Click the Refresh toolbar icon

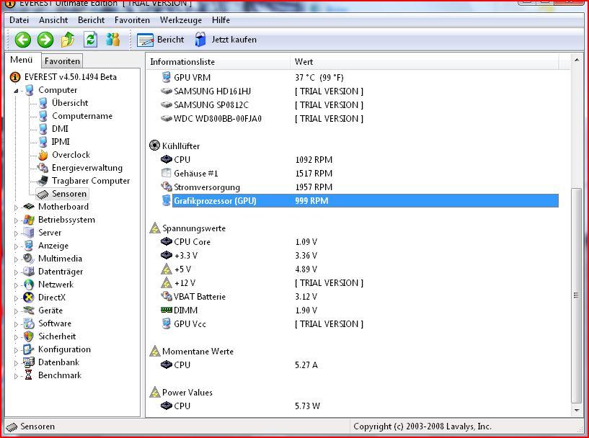(91, 40)
